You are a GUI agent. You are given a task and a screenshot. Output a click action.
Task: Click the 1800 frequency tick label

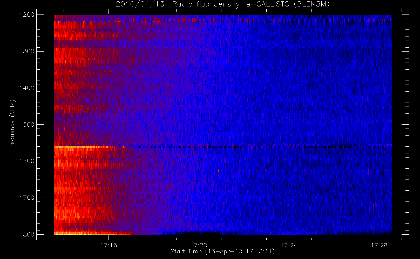pos(27,234)
